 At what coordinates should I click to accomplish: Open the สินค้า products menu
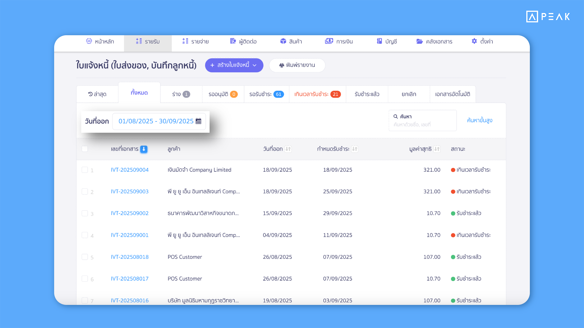coord(291,41)
